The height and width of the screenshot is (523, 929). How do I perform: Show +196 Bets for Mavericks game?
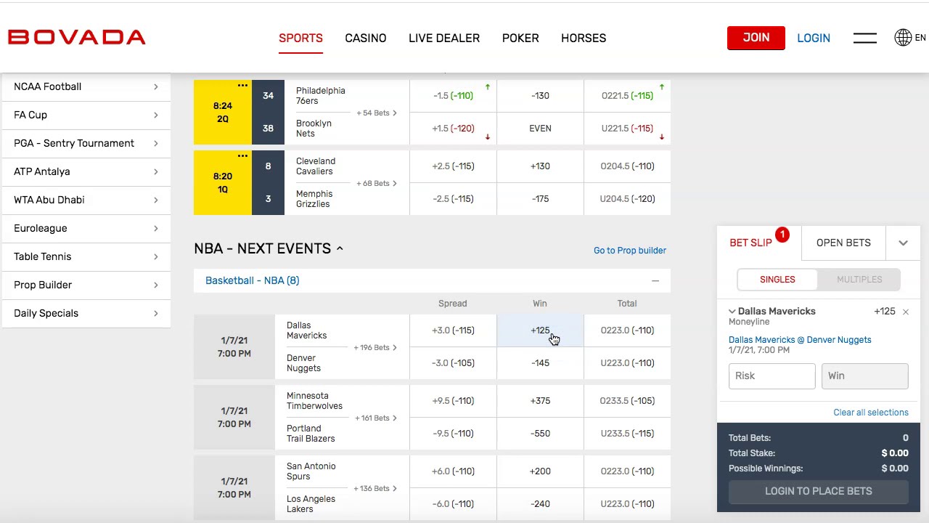375,348
